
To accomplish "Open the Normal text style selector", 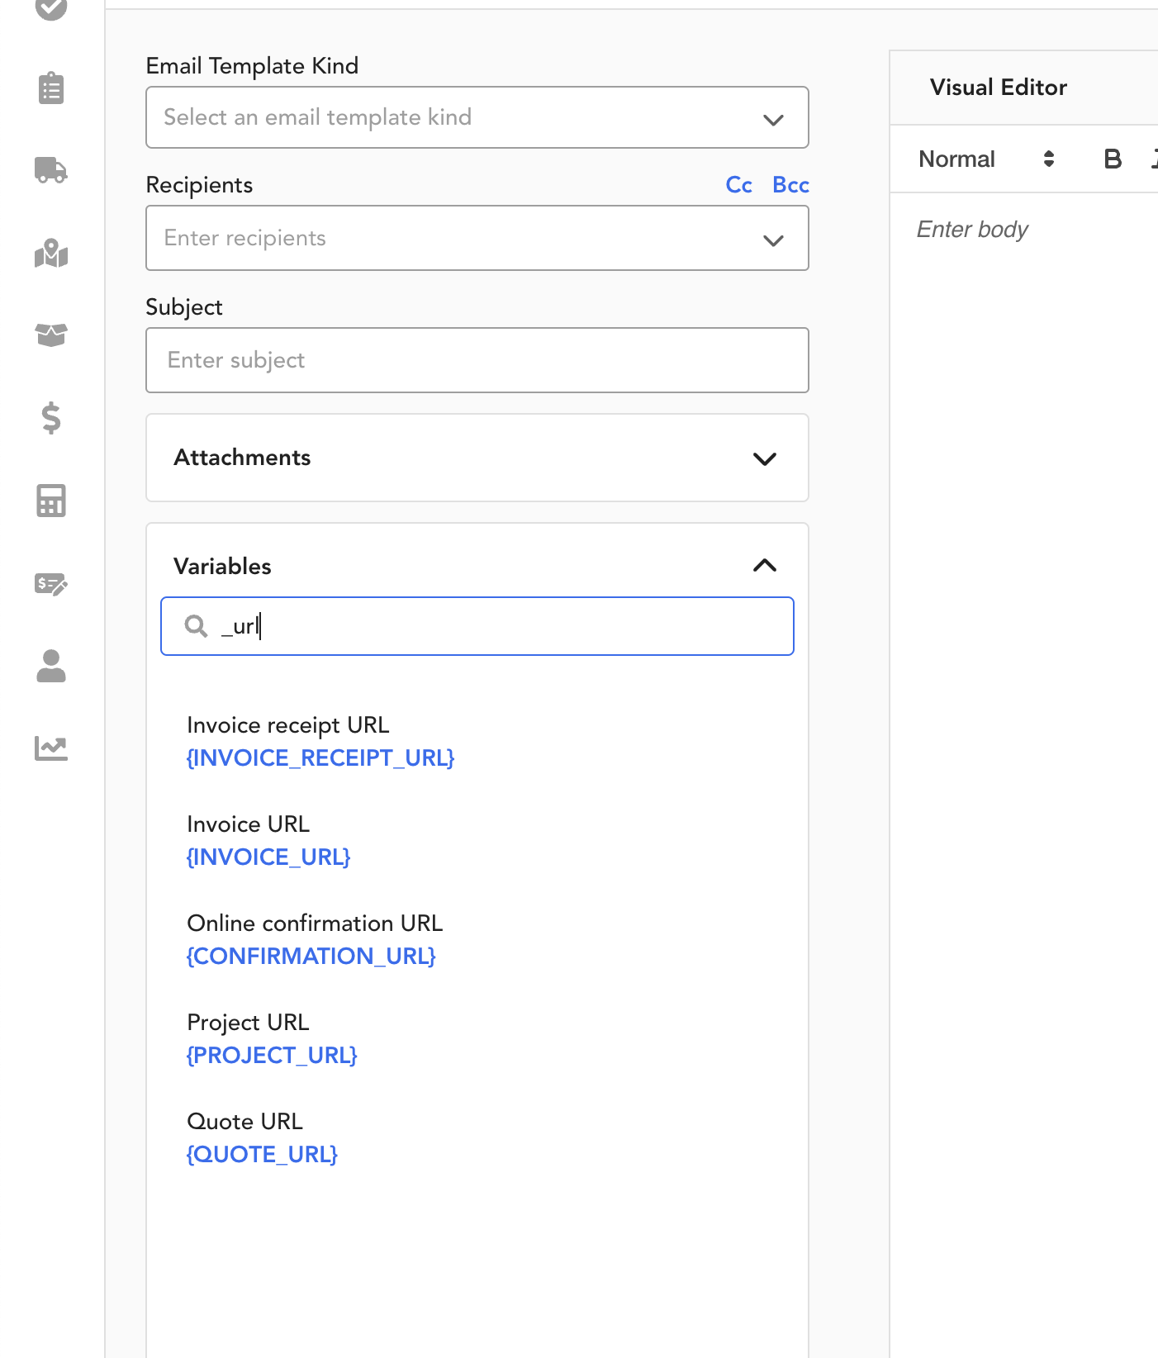I will click(987, 159).
